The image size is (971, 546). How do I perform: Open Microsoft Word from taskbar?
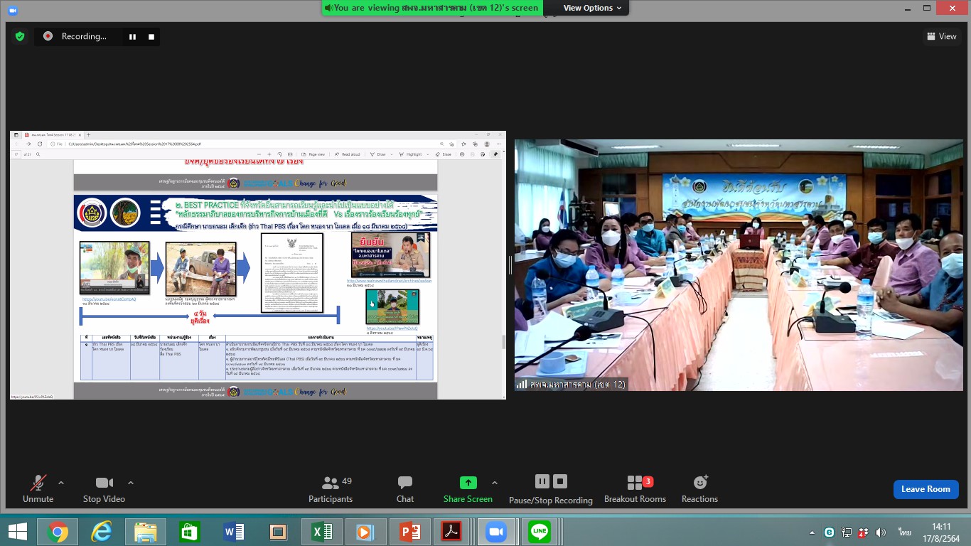[233, 532]
